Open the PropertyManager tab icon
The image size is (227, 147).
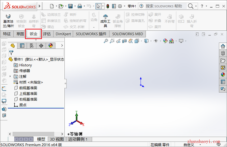[22, 46]
